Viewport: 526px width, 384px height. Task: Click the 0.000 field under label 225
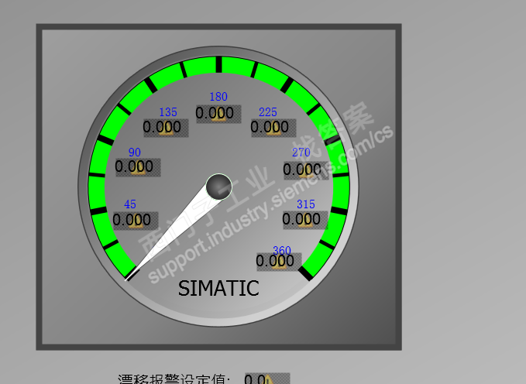pyautogui.click(x=273, y=128)
